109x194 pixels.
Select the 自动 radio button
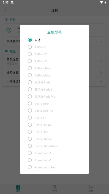coord(30,40)
